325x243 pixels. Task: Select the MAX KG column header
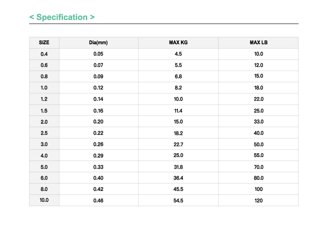click(x=178, y=43)
